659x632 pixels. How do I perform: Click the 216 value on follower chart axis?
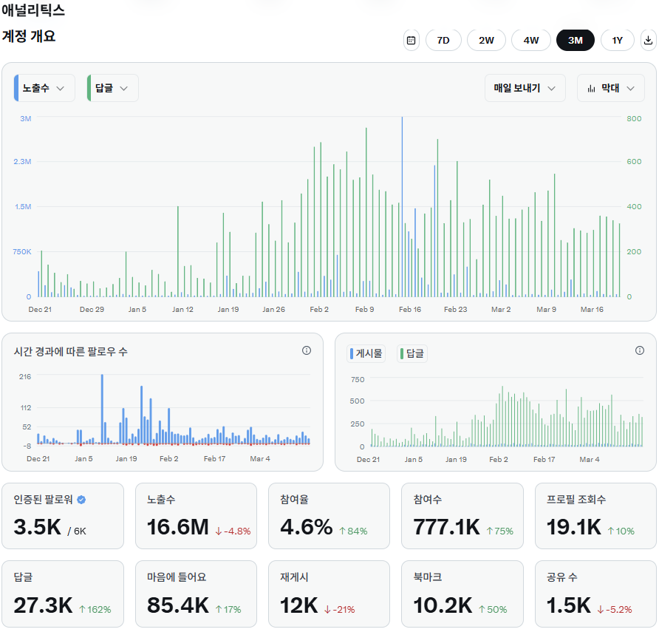coord(25,377)
